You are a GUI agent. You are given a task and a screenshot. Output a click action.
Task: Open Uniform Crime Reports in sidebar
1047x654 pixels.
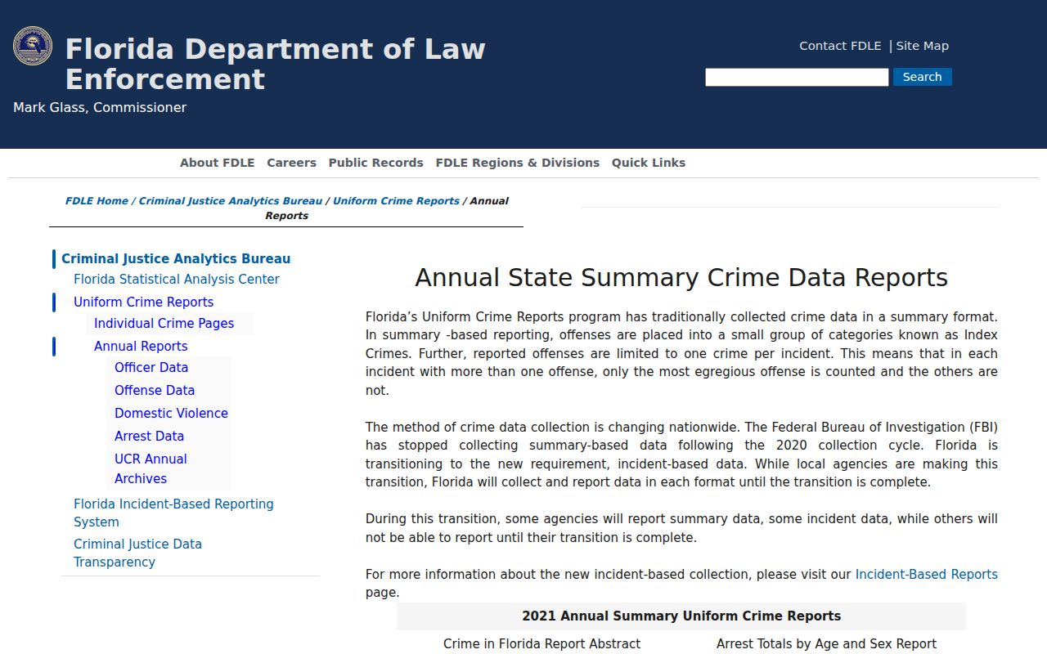(x=144, y=302)
